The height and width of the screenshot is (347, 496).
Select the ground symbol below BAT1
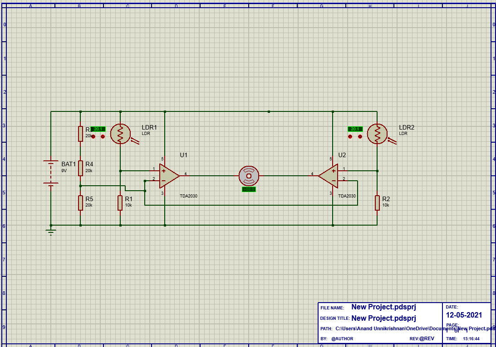coord(50,232)
